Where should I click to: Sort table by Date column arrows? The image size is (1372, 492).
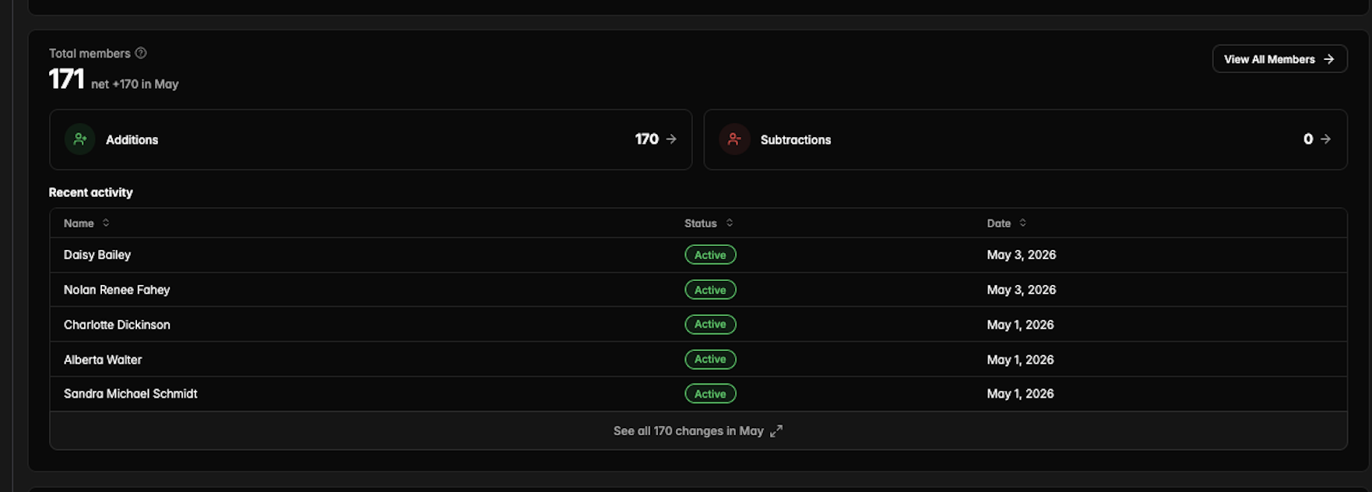[x=1023, y=223]
